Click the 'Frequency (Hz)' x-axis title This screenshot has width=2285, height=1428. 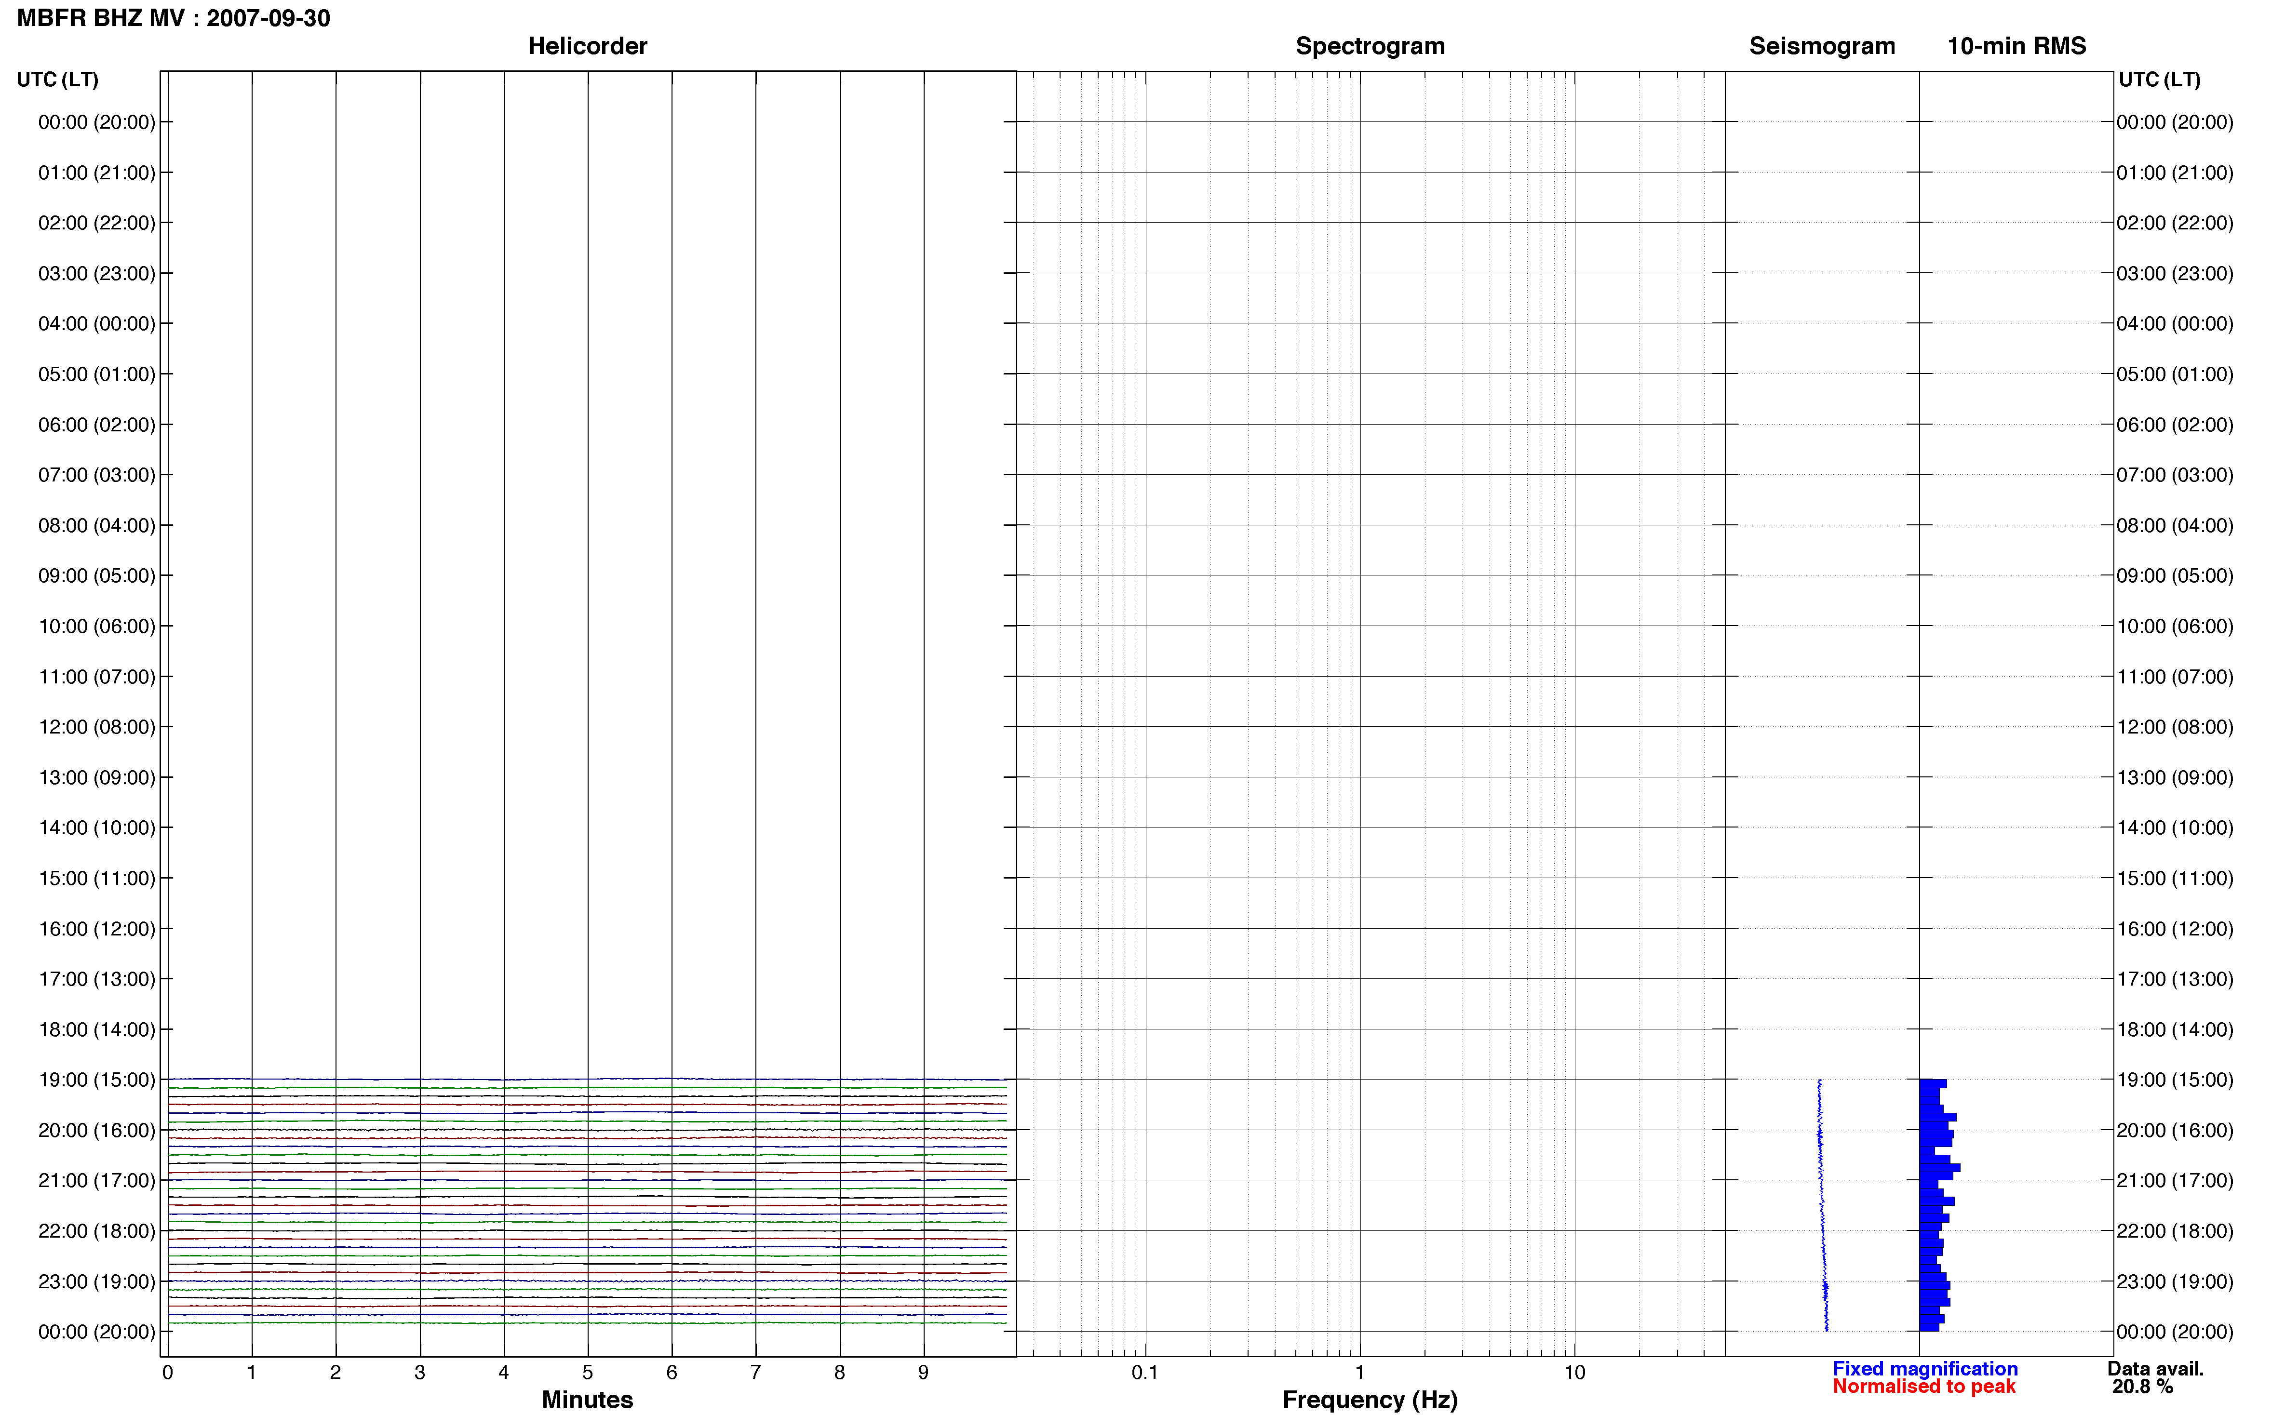[x=1370, y=1400]
